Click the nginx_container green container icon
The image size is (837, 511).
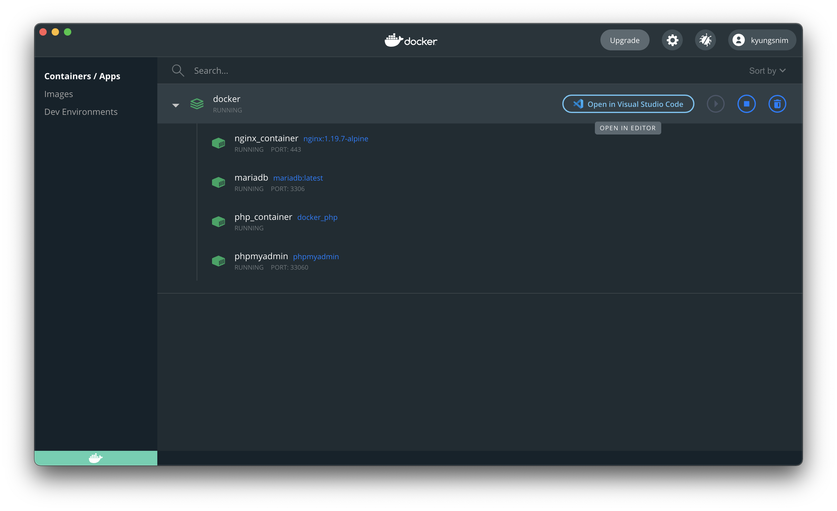[218, 143]
